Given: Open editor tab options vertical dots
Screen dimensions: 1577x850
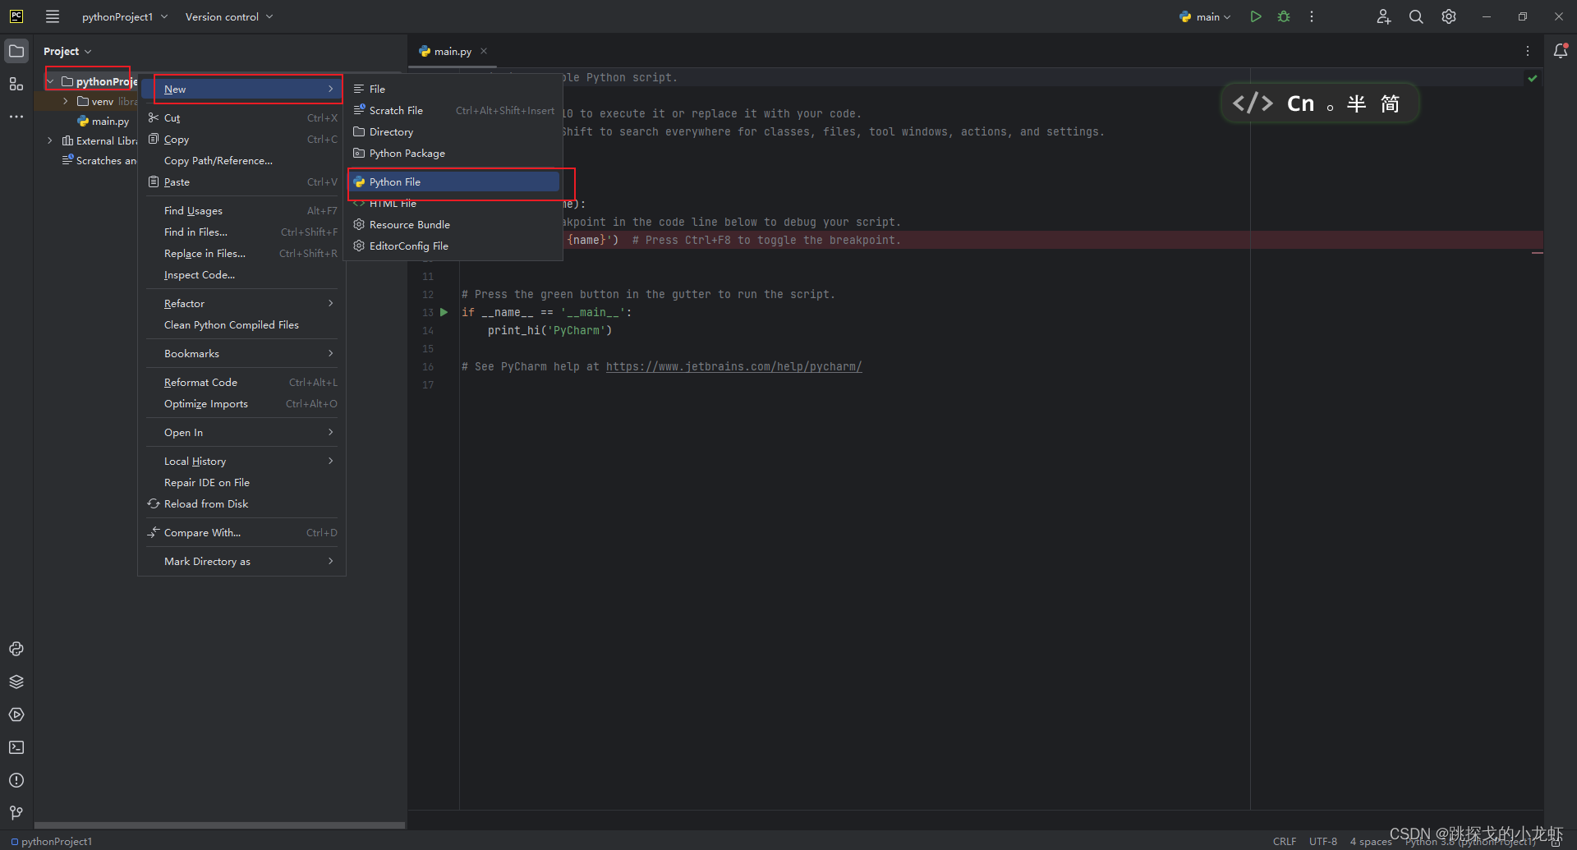Looking at the screenshot, I should pyautogui.click(x=1528, y=51).
